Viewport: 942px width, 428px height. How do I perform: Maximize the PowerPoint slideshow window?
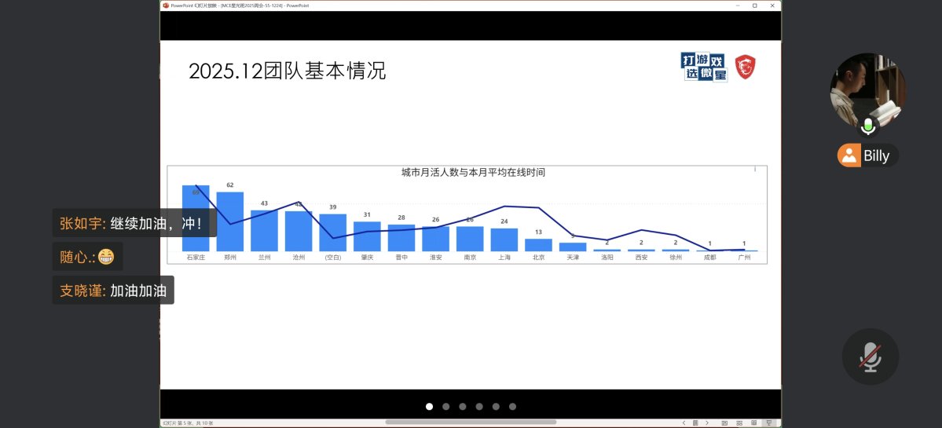[x=754, y=5]
